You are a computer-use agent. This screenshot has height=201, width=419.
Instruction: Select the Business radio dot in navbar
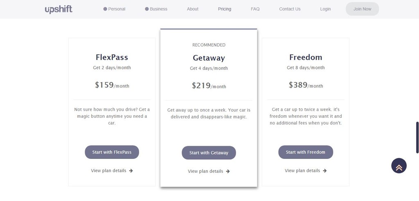(147, 9)
